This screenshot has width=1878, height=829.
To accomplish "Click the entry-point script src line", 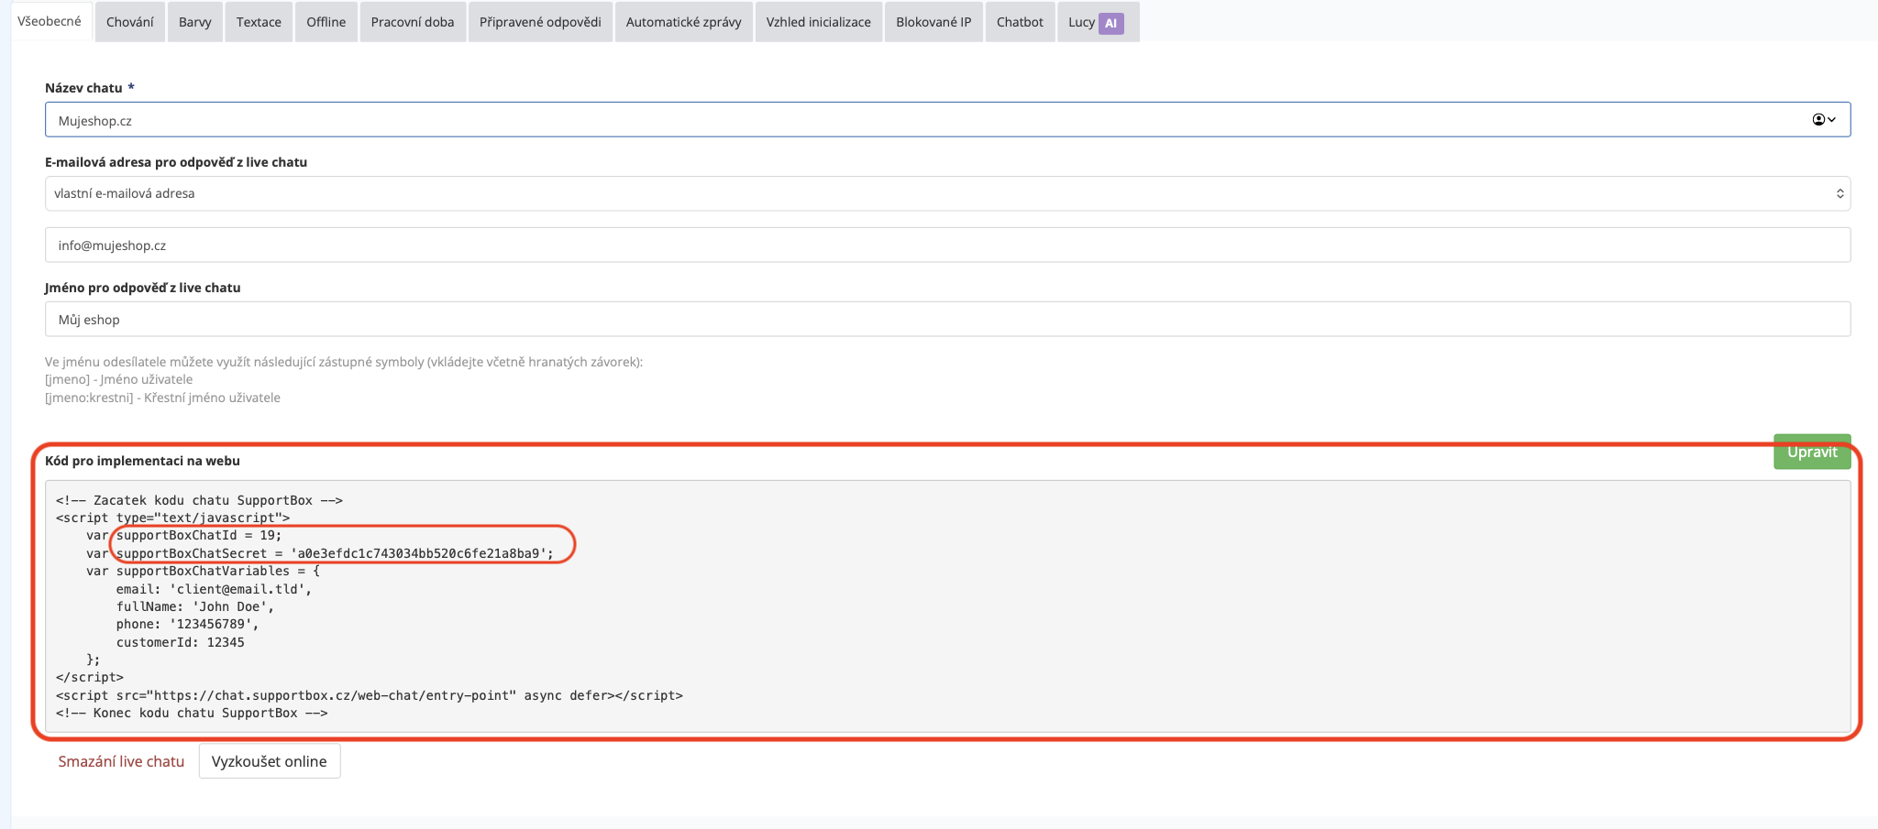I will coord(370,695).
